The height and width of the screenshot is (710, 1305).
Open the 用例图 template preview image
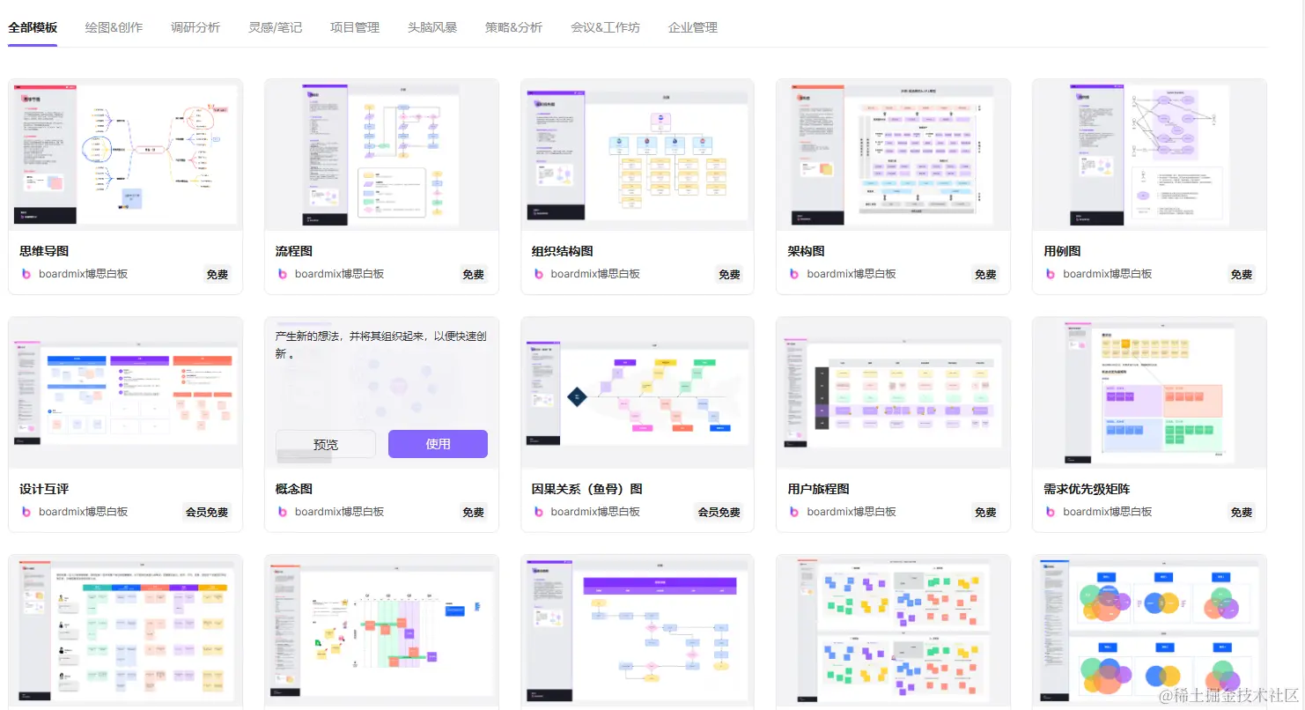click(1148, 153)
